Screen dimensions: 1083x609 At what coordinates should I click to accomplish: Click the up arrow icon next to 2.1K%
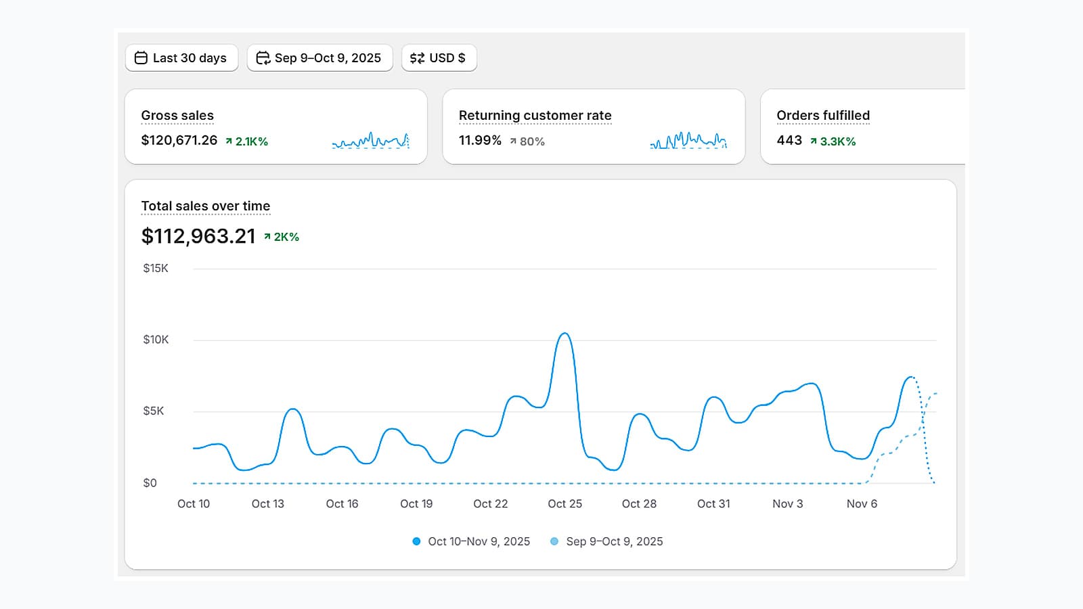[229, 141]
